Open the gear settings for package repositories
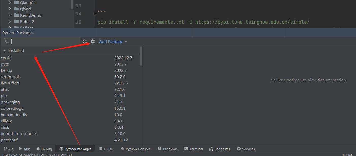This screenshot has width=356, height=156. pos(93,41)
